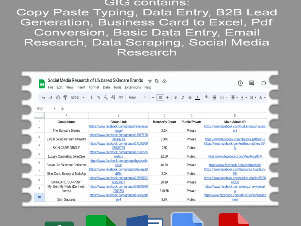Open the File menu
Viewport: 301px width, 226px height.
51,87
